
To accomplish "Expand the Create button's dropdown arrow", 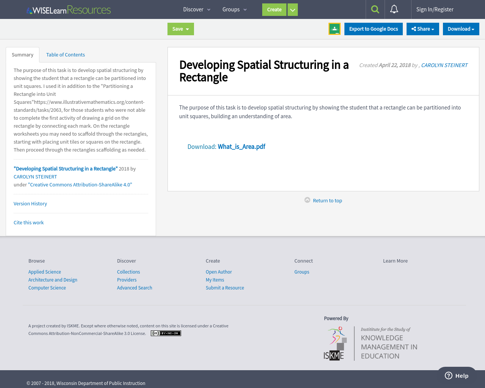I will [x=293, y=9].
